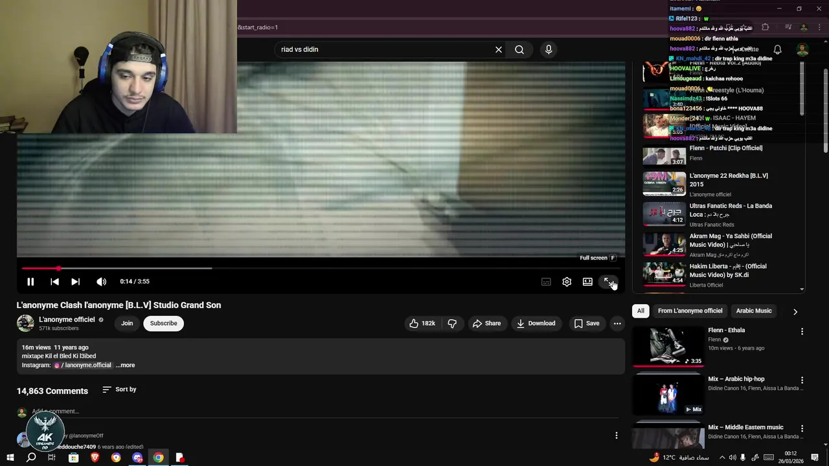Open options for Flenn - Ethala
The width and height of the screenshot is (829, 466).
point(802,331)
